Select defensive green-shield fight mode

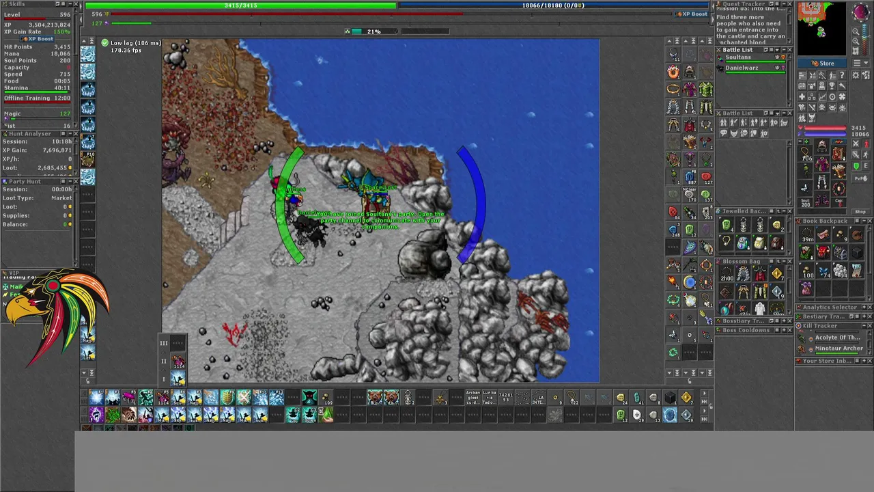coord(856,166)
